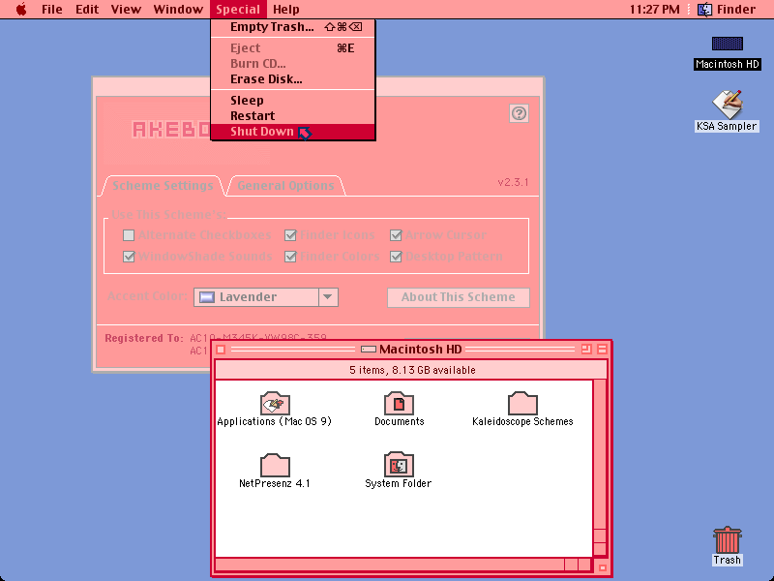Toggle Finder Colors checkbox
774x581 pixels.
point(291,257)
